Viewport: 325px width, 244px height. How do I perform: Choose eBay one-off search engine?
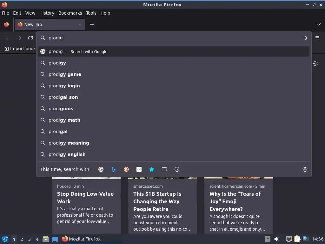point(139,169)
